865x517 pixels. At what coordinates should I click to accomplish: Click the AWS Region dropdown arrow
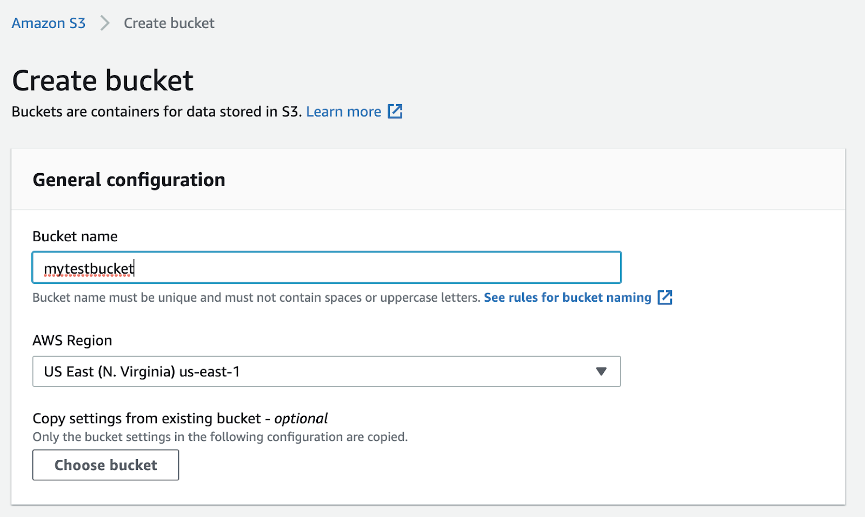click(601, 371)
